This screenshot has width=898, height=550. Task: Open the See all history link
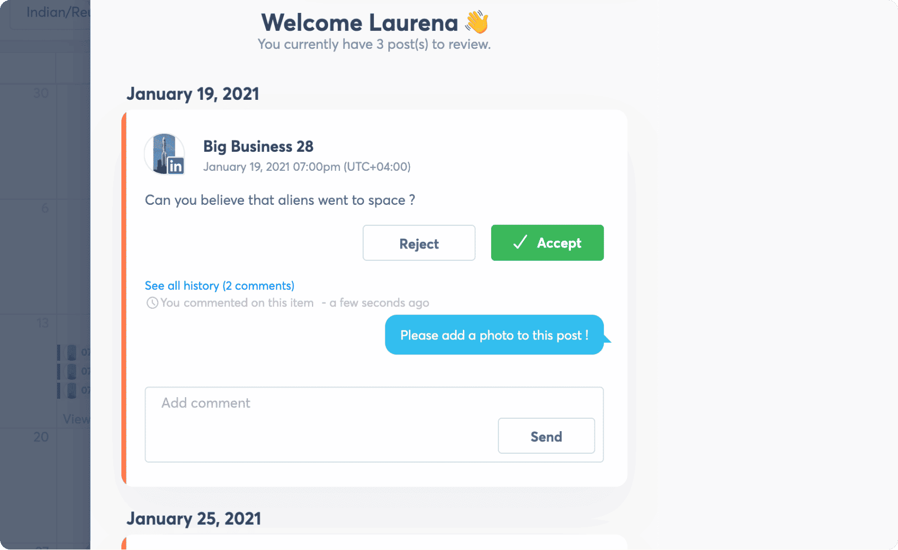tap(220, 286)
